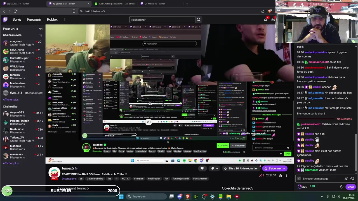Click the SUBTEUB goal progress bar

pyautogui.click(x=61, y=191)
